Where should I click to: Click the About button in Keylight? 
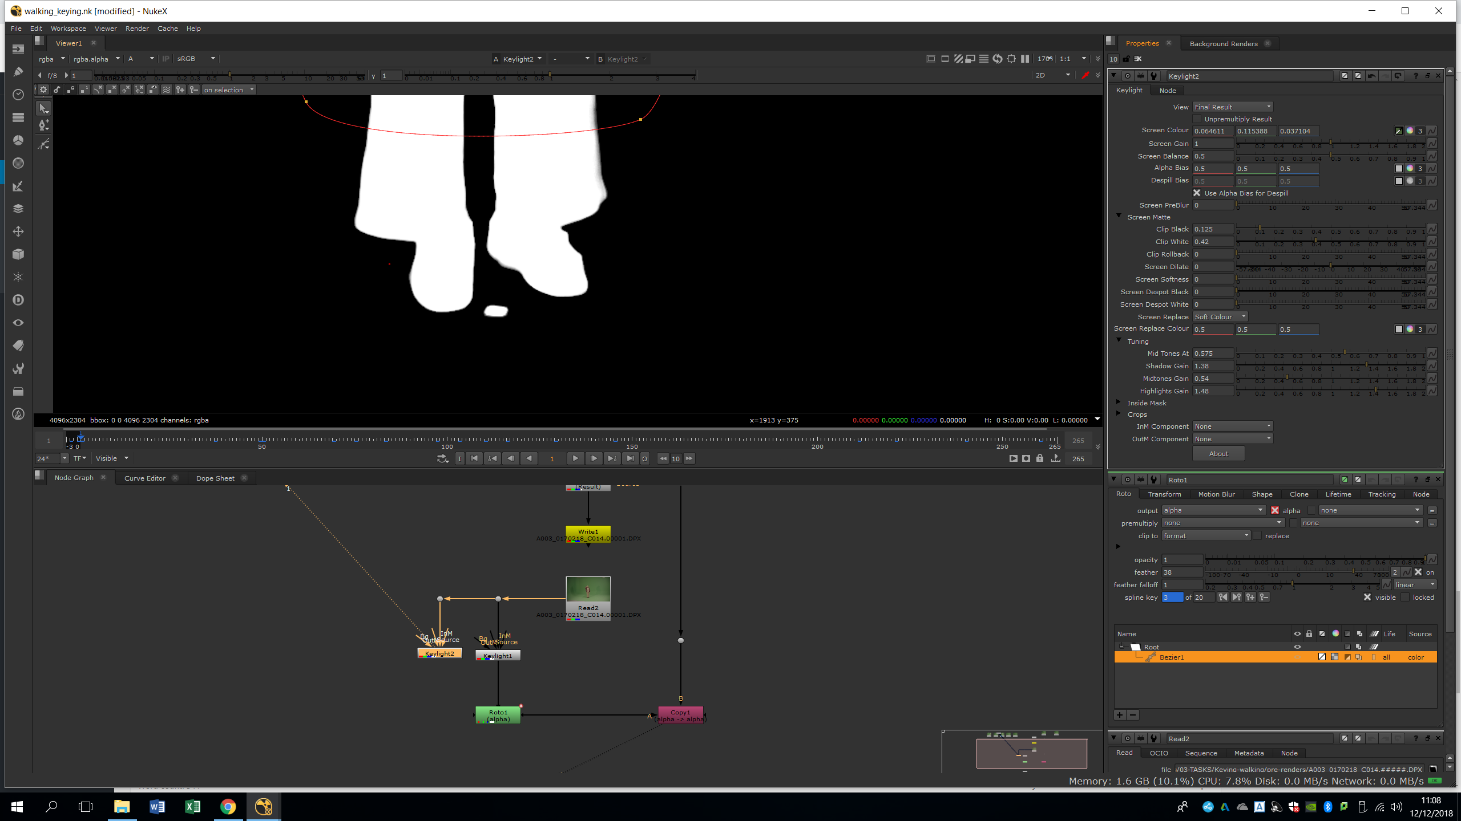coord(1218,454)
